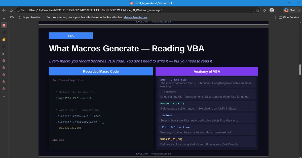This screenshot has height=158, width=302.
Task: Click Range("A1:F1") in Anatomy of VBA list
Action: (x=172, y=104)
